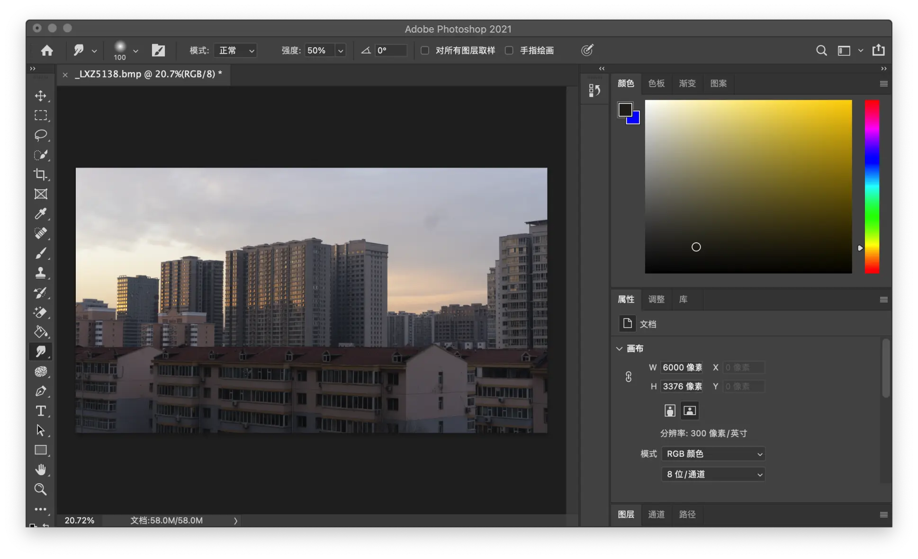Set canvas to landscape orientation
The width and height of the screenshot is (918, 559).
(x=690, y=410)
